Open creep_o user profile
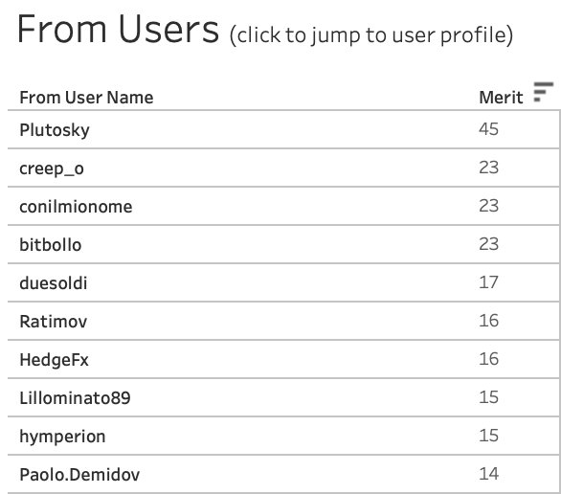This screenshot has width=561, height=494. click(52, 168)
